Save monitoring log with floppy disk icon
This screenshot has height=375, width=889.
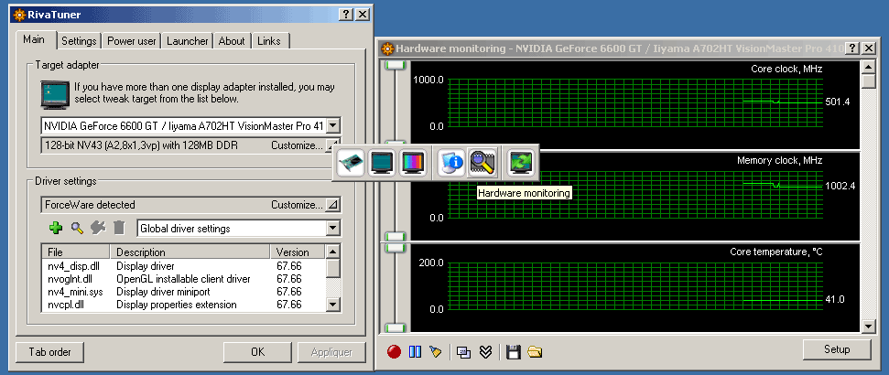513,352
